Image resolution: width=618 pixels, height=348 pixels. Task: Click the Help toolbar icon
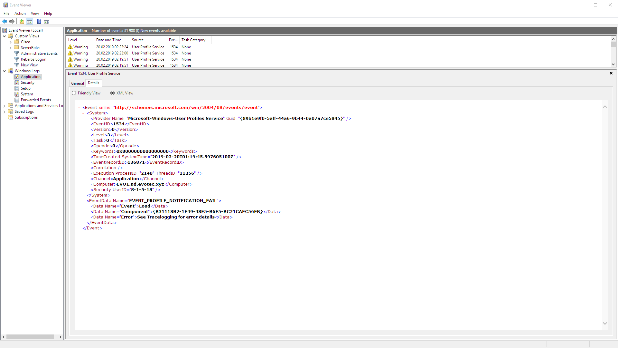39,21
